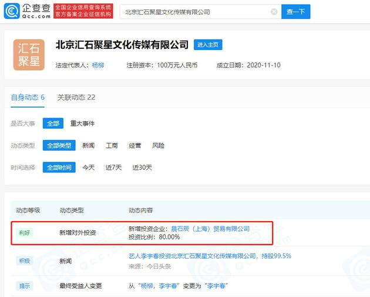Viewport: 370px width, 297px height.
Task: Select the 近7天 time filter
Action: click(x=113, y=168)
